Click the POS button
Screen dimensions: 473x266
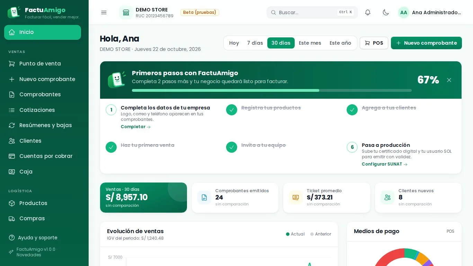(x=374, y=43)
